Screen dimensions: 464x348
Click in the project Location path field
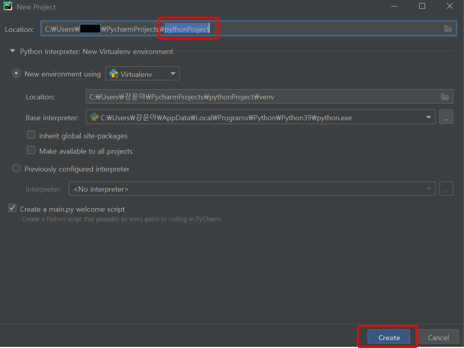pos(248,29)
